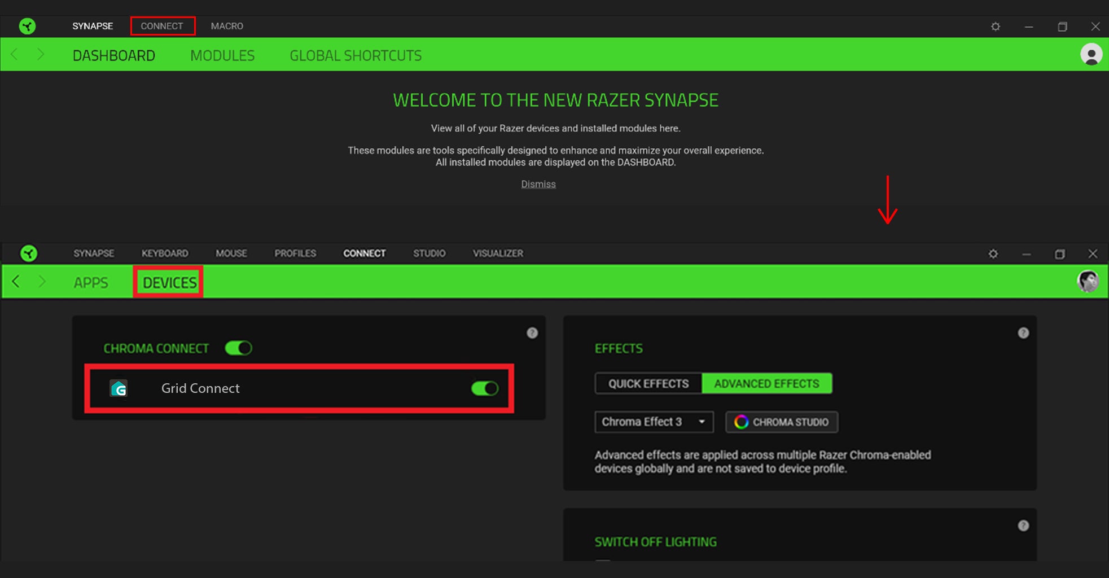Click the back arrow beside the Apps tab

click(16, 282)
